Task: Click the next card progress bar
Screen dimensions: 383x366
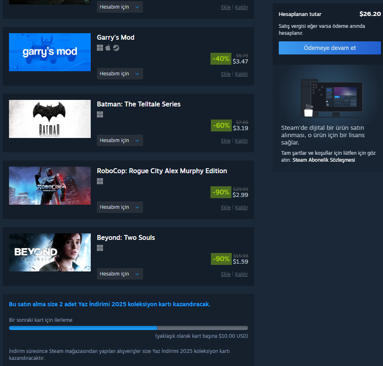Action: pos(128,328)
